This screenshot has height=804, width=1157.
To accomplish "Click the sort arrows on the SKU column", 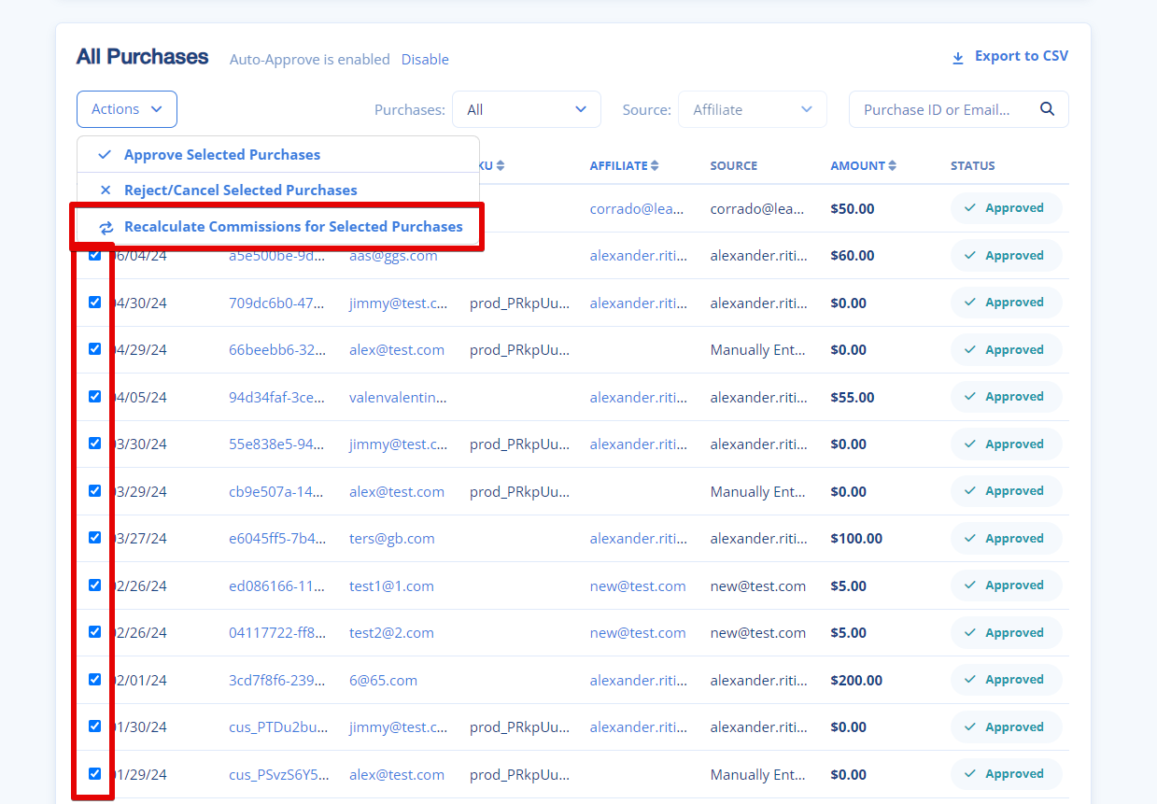I will [x=499, y=164].
